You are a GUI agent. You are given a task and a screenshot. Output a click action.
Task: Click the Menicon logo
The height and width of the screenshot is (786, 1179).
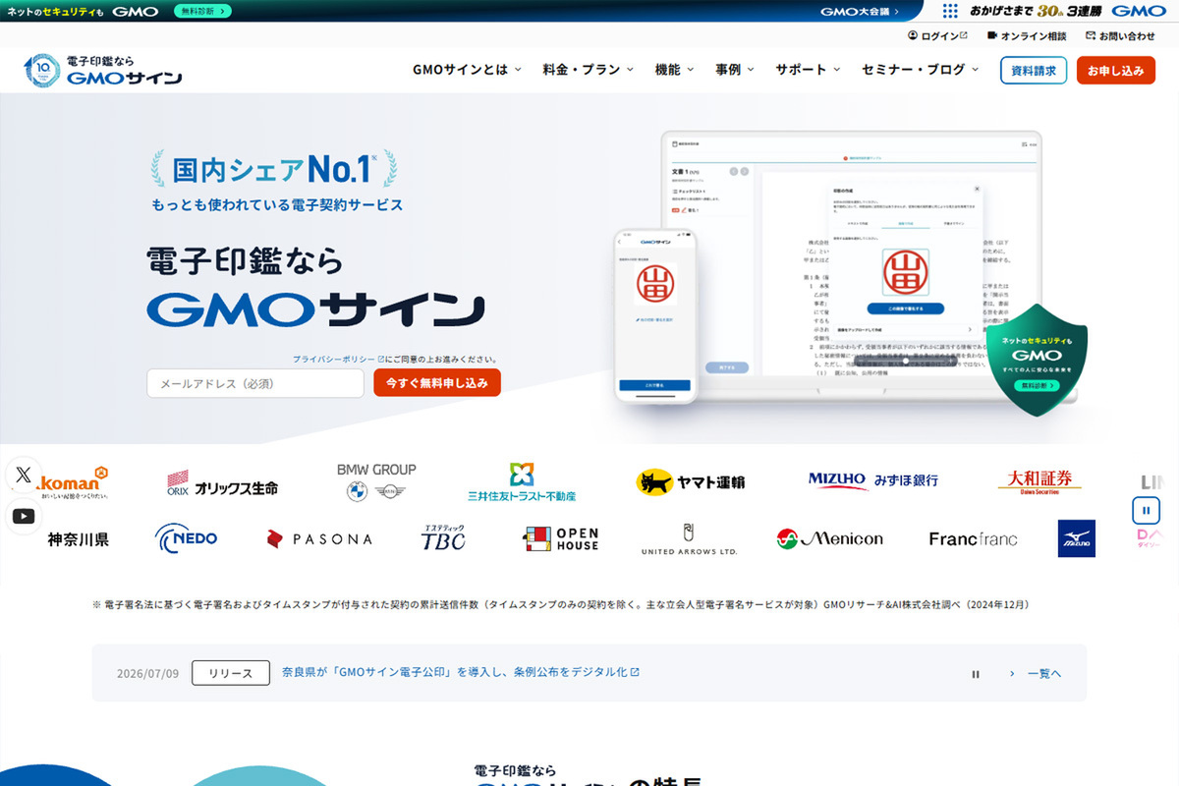(x=830, y=538)
